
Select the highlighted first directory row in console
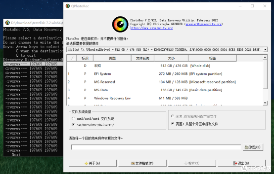click(x=33, y=64)
